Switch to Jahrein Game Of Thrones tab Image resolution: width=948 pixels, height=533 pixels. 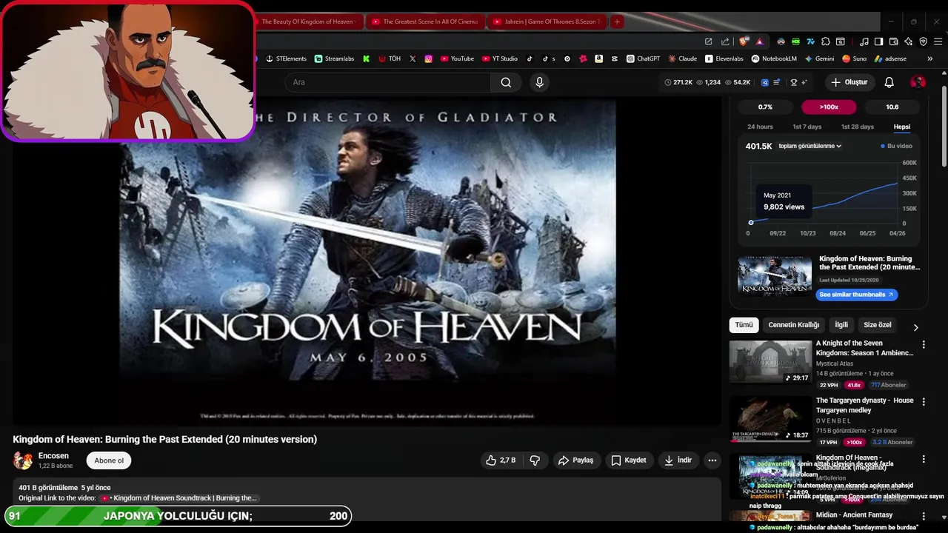pyautogui.click(x=547, y=21)
